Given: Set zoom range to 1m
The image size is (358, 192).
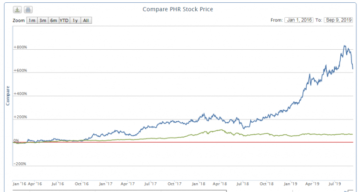Looking at the screenshot, I should coord(32,20).
